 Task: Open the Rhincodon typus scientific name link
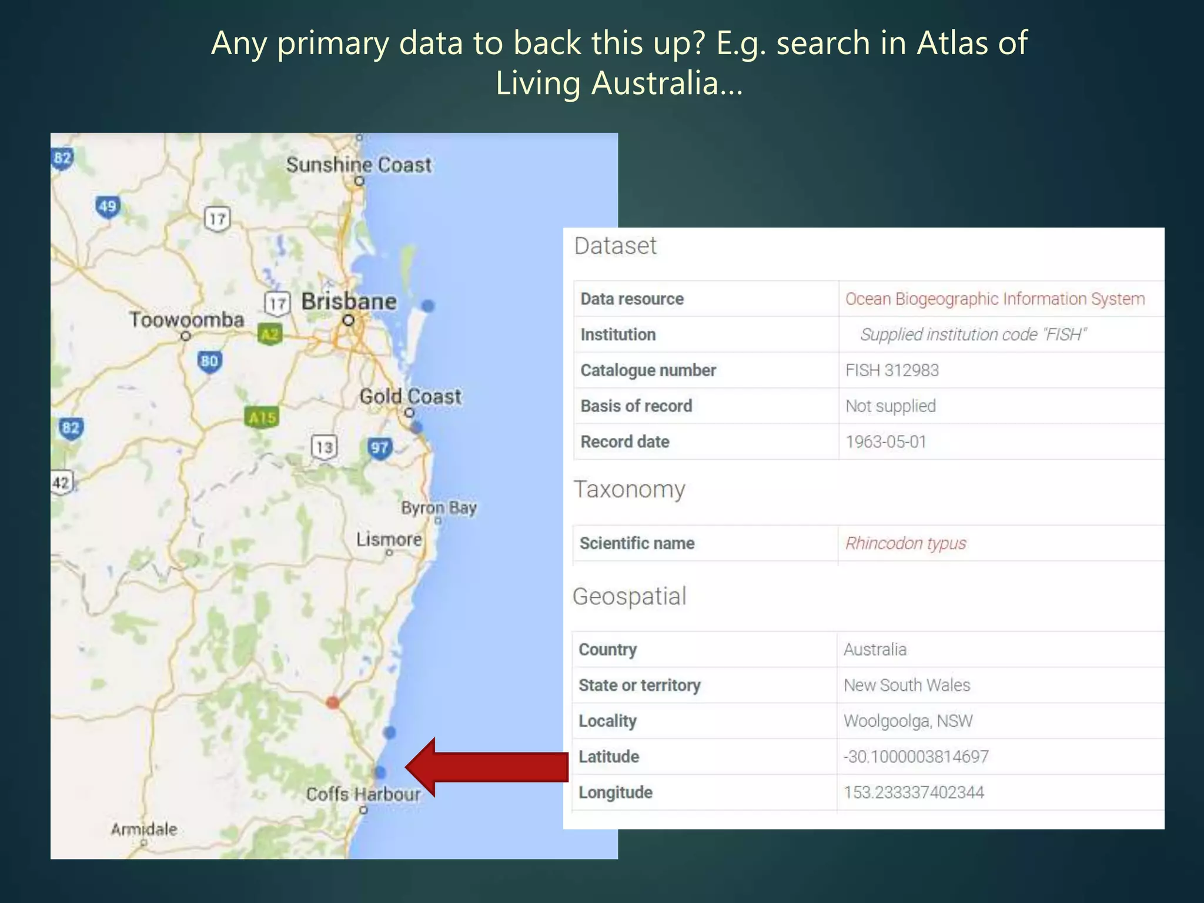pyautogui.click(x=905, y=543)
